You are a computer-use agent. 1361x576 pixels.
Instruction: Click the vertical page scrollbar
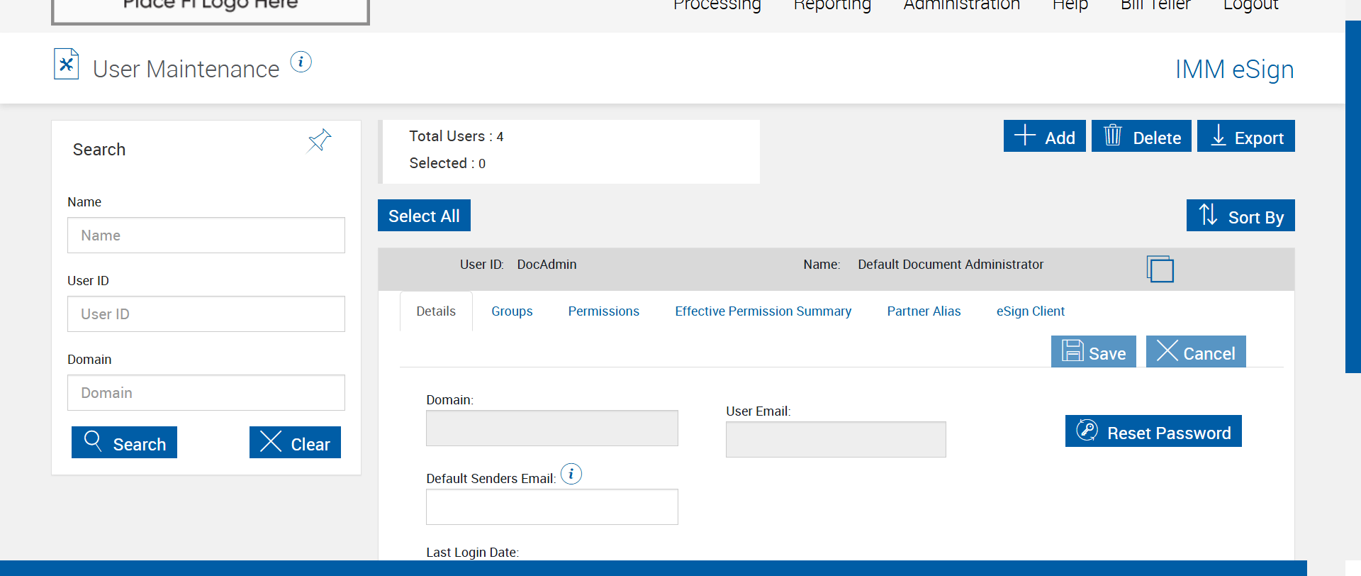click(x=1352, y=196)
